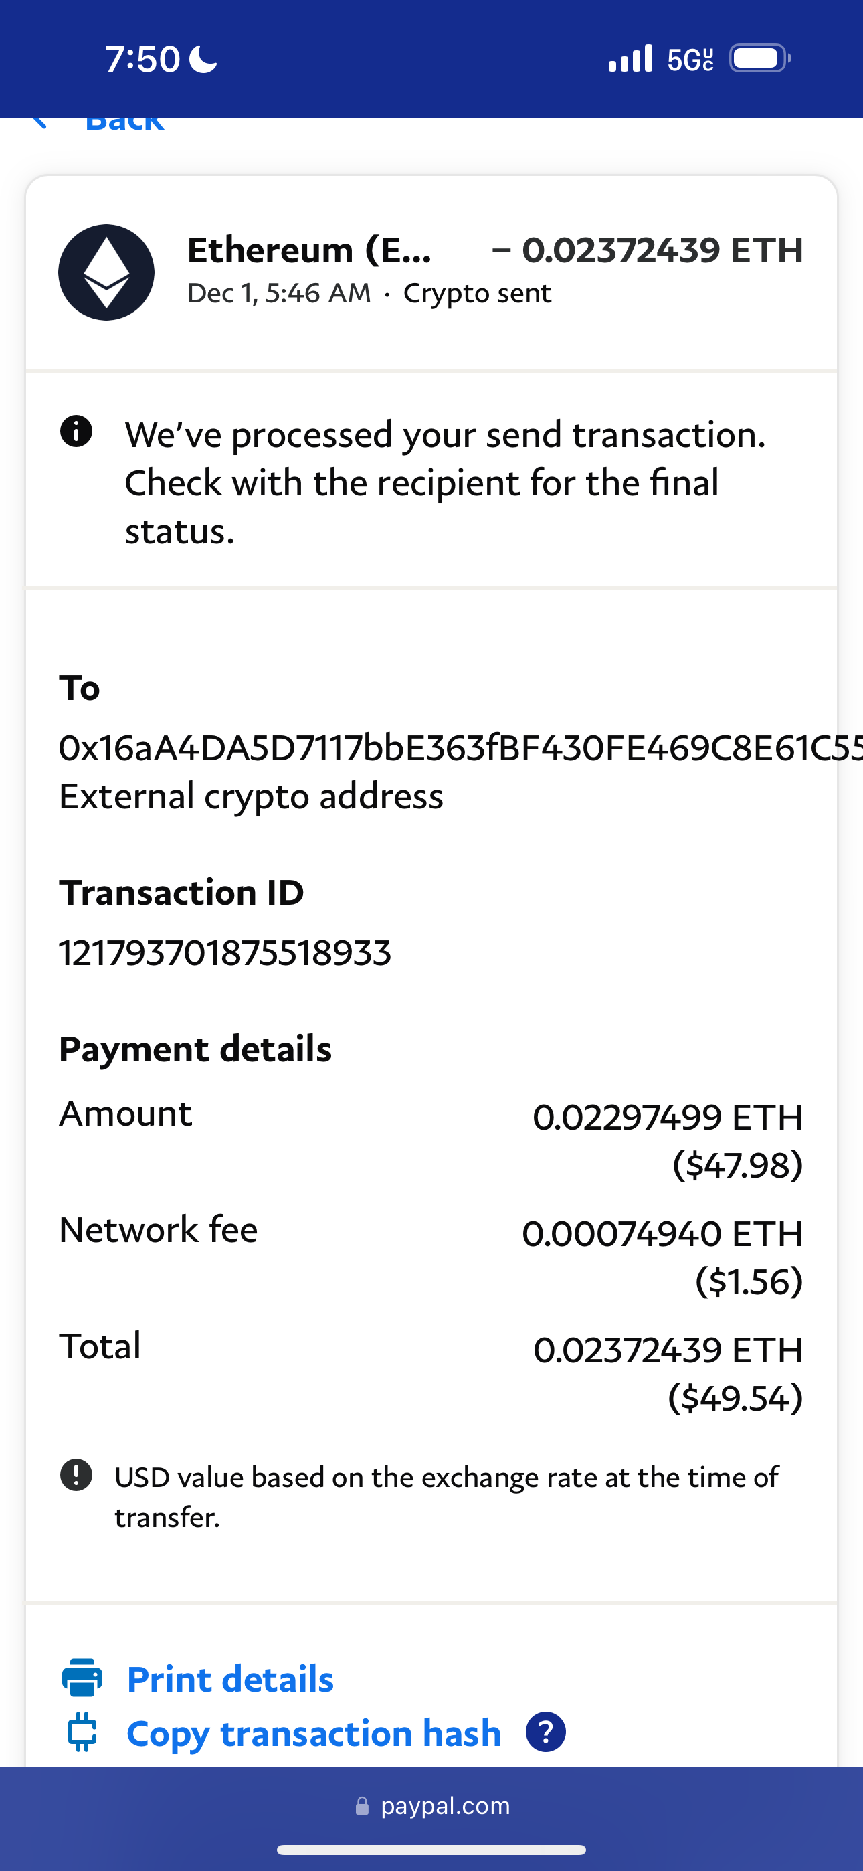
Task: Tap the home indicator bar
Action: (x=431, y=1850)
